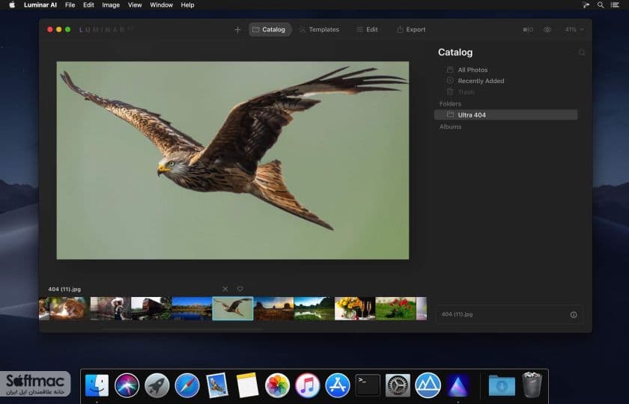Click the Albums section header
The width and height of the screenshot is (629, 404).
(x=450, y=126)
